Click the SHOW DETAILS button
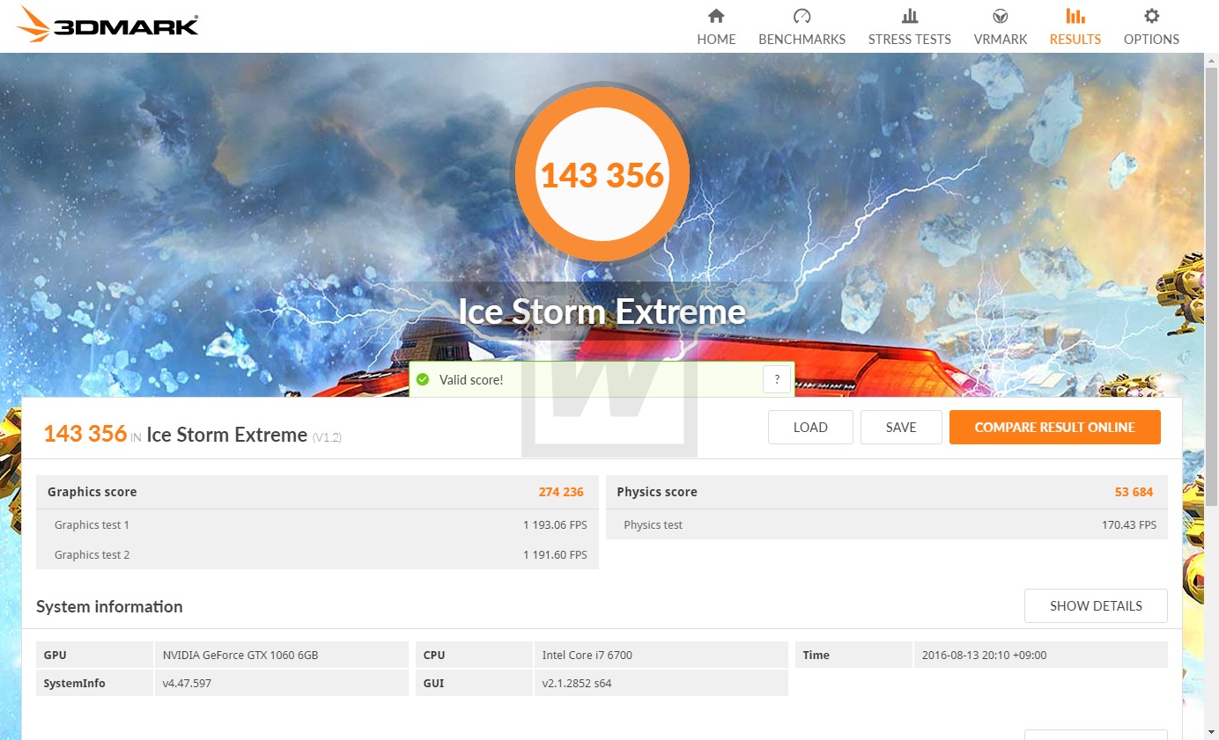 [x=1096, y=606]
